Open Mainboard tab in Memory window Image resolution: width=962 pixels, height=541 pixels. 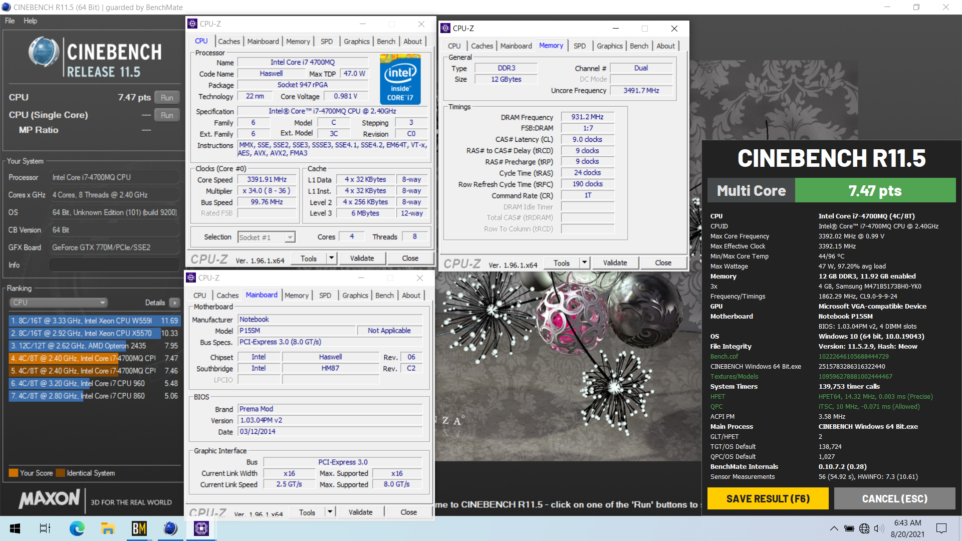(x=516, y=46)
